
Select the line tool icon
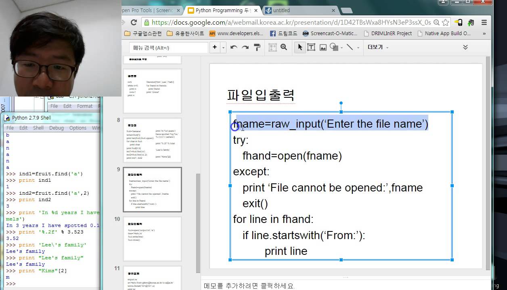tap(350, 47)
